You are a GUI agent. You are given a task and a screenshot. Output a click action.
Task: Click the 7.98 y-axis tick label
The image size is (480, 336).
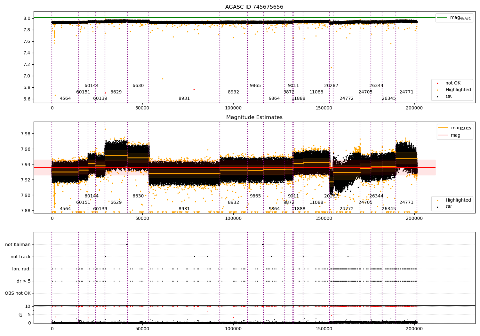point(26,134)
